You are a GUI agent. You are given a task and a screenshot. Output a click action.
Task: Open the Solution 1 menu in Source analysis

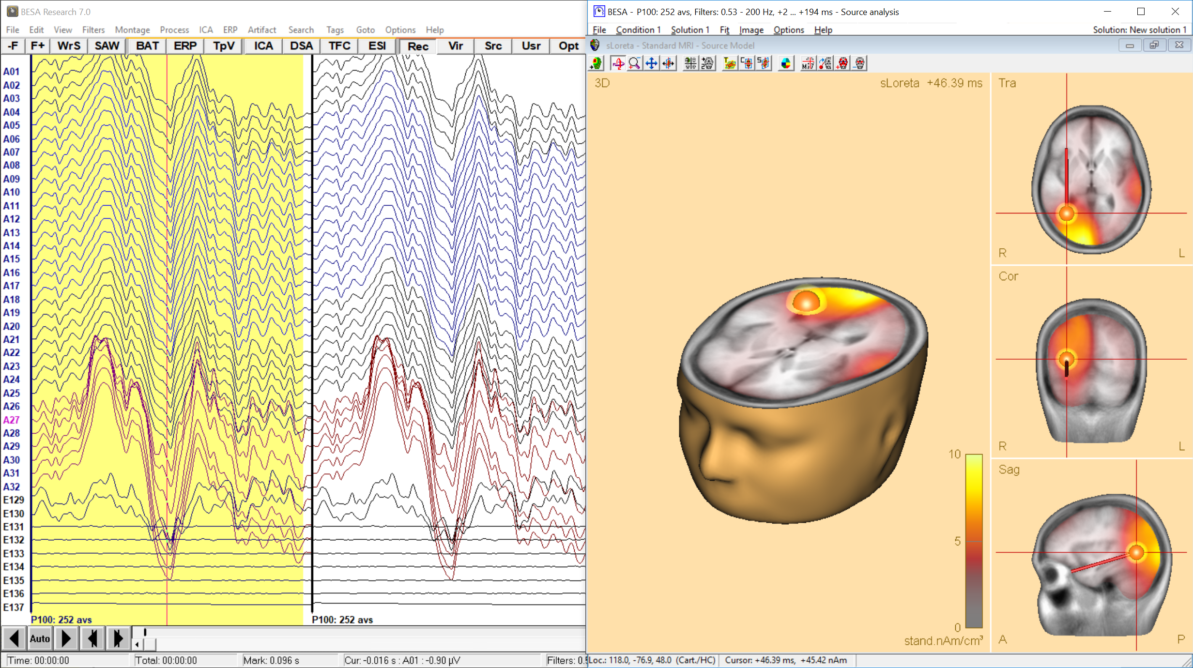pyautogui.click(x=690, y=30)
